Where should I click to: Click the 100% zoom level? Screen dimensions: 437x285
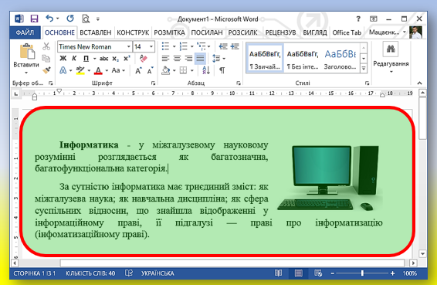click(x=410, y=273)
